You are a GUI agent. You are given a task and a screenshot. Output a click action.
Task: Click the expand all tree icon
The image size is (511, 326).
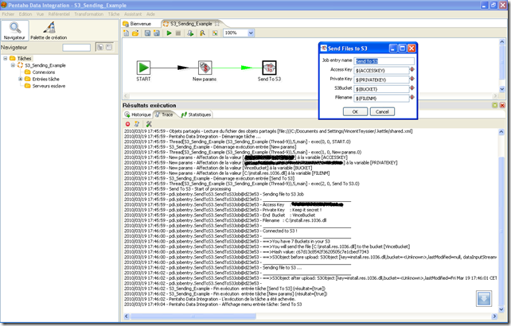[100, 47]
